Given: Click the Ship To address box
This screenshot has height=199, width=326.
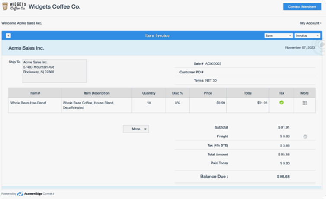Looking at the screenshot, I should click(x=54, y=71).
